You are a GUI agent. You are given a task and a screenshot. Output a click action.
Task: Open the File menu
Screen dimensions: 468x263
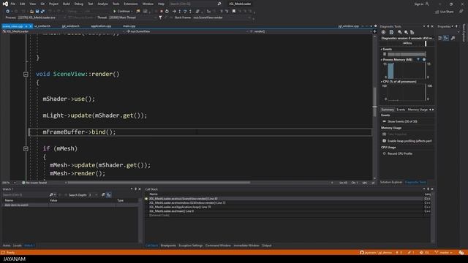click(x=13, y=4)
